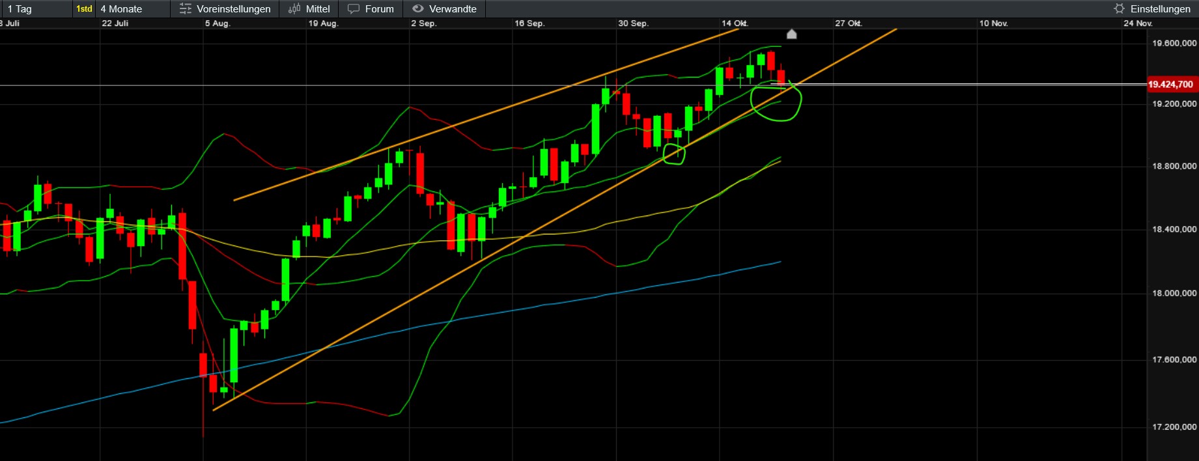Viewport: 1199px width, 461px height.
Task: Click the 18.000,000 price axis label
Action: [1174, 293]
